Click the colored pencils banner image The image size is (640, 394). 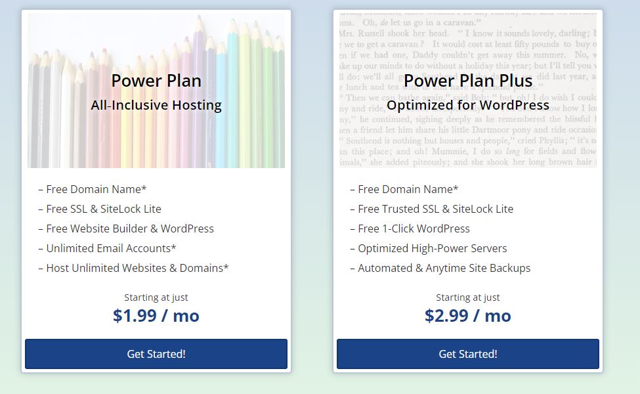point(156,91)
